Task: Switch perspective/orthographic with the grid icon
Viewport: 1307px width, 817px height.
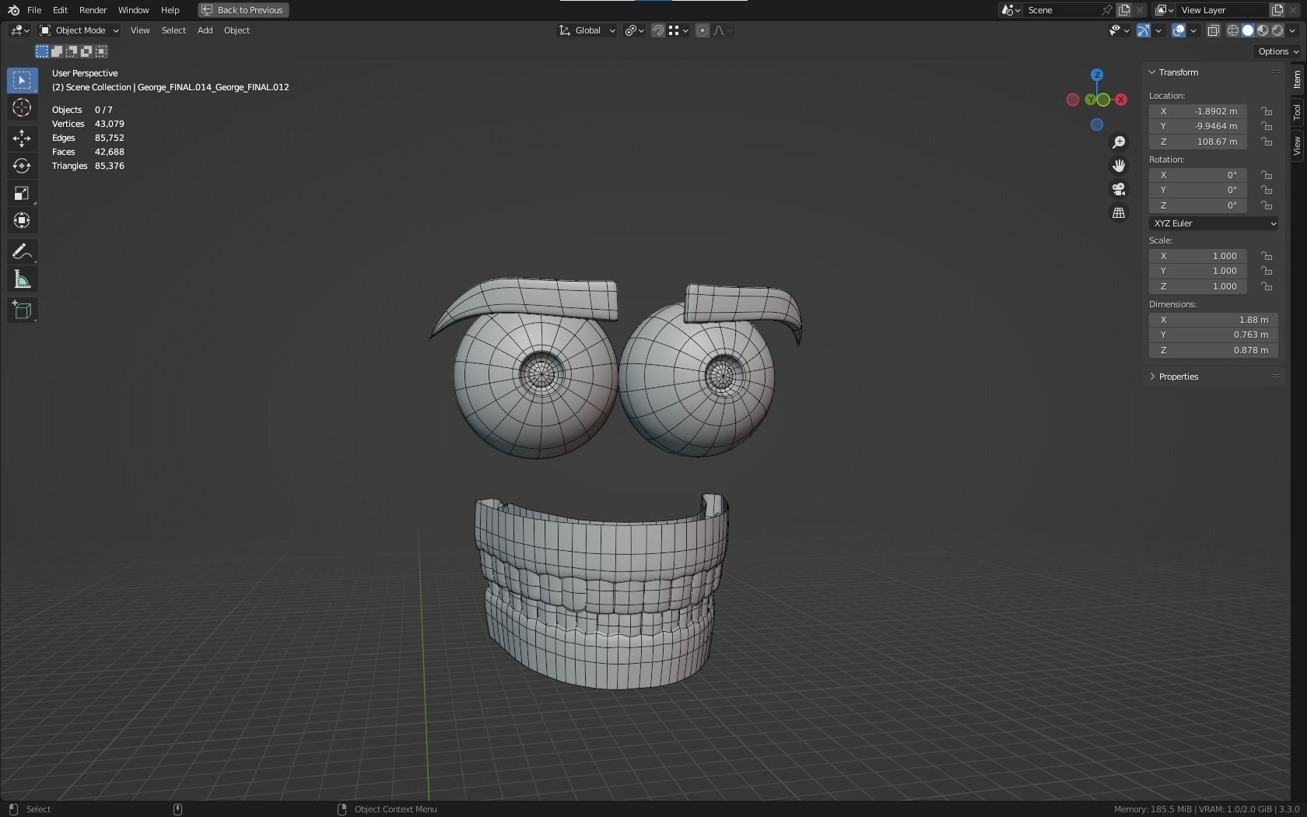Action: click(1119, 212)
